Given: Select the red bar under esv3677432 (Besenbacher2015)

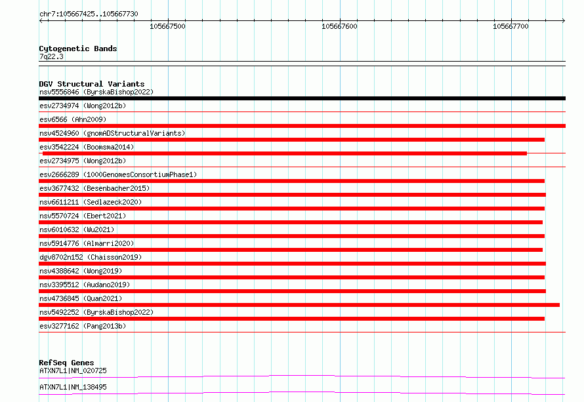Looking at the screenshot, I should pos(293,195).
